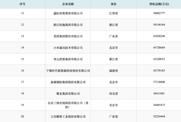The image size is (181, 122).
Task: Click revenue value 42370183
Action: (159, 70)
